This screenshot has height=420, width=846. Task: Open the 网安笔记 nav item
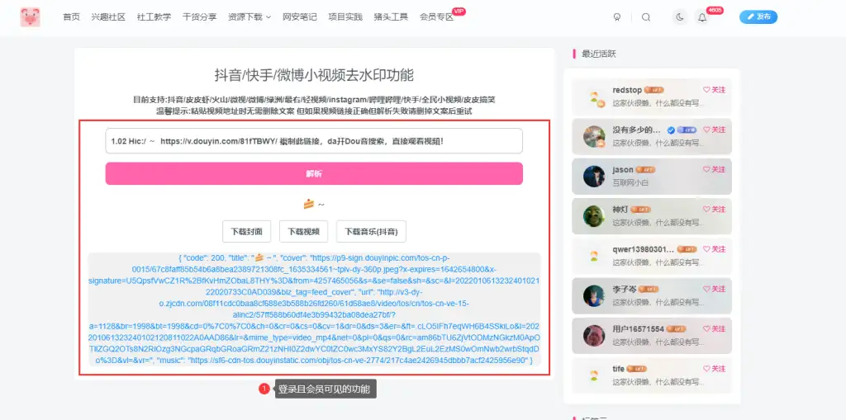[300, 17]
